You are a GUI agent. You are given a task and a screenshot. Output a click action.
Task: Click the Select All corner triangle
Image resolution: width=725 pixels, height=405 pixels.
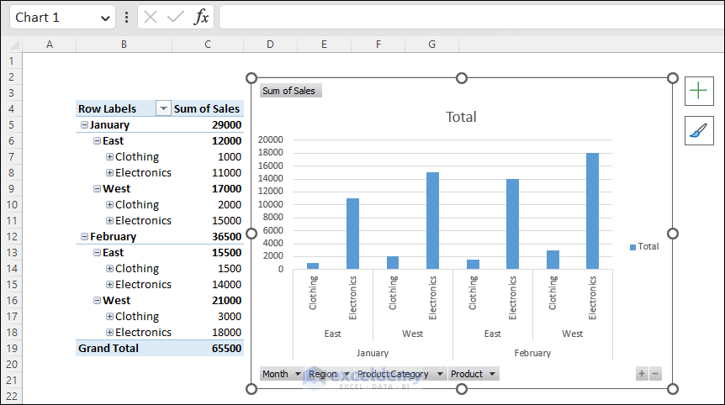(14, 45)
